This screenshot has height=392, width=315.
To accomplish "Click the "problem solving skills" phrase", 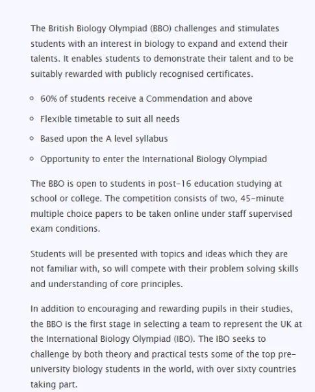I will pos(254,269).
